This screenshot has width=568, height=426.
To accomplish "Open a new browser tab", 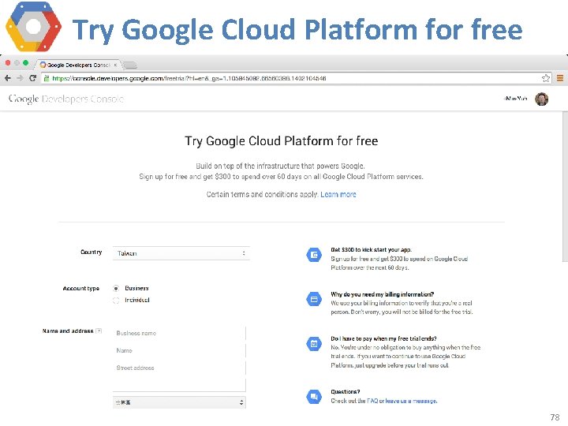I will [x=130, y=65].
